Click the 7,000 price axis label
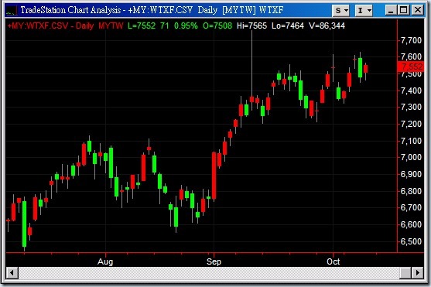 click(411, 157)
